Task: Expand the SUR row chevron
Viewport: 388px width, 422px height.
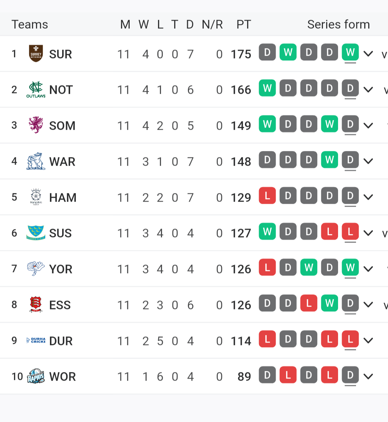Action: pyautogui.click(x=368, y=54)
